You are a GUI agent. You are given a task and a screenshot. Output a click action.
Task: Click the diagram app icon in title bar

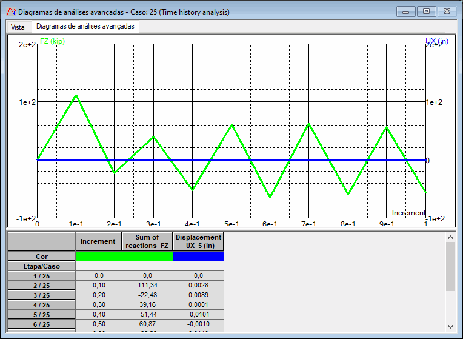click(x=11, y=12)
